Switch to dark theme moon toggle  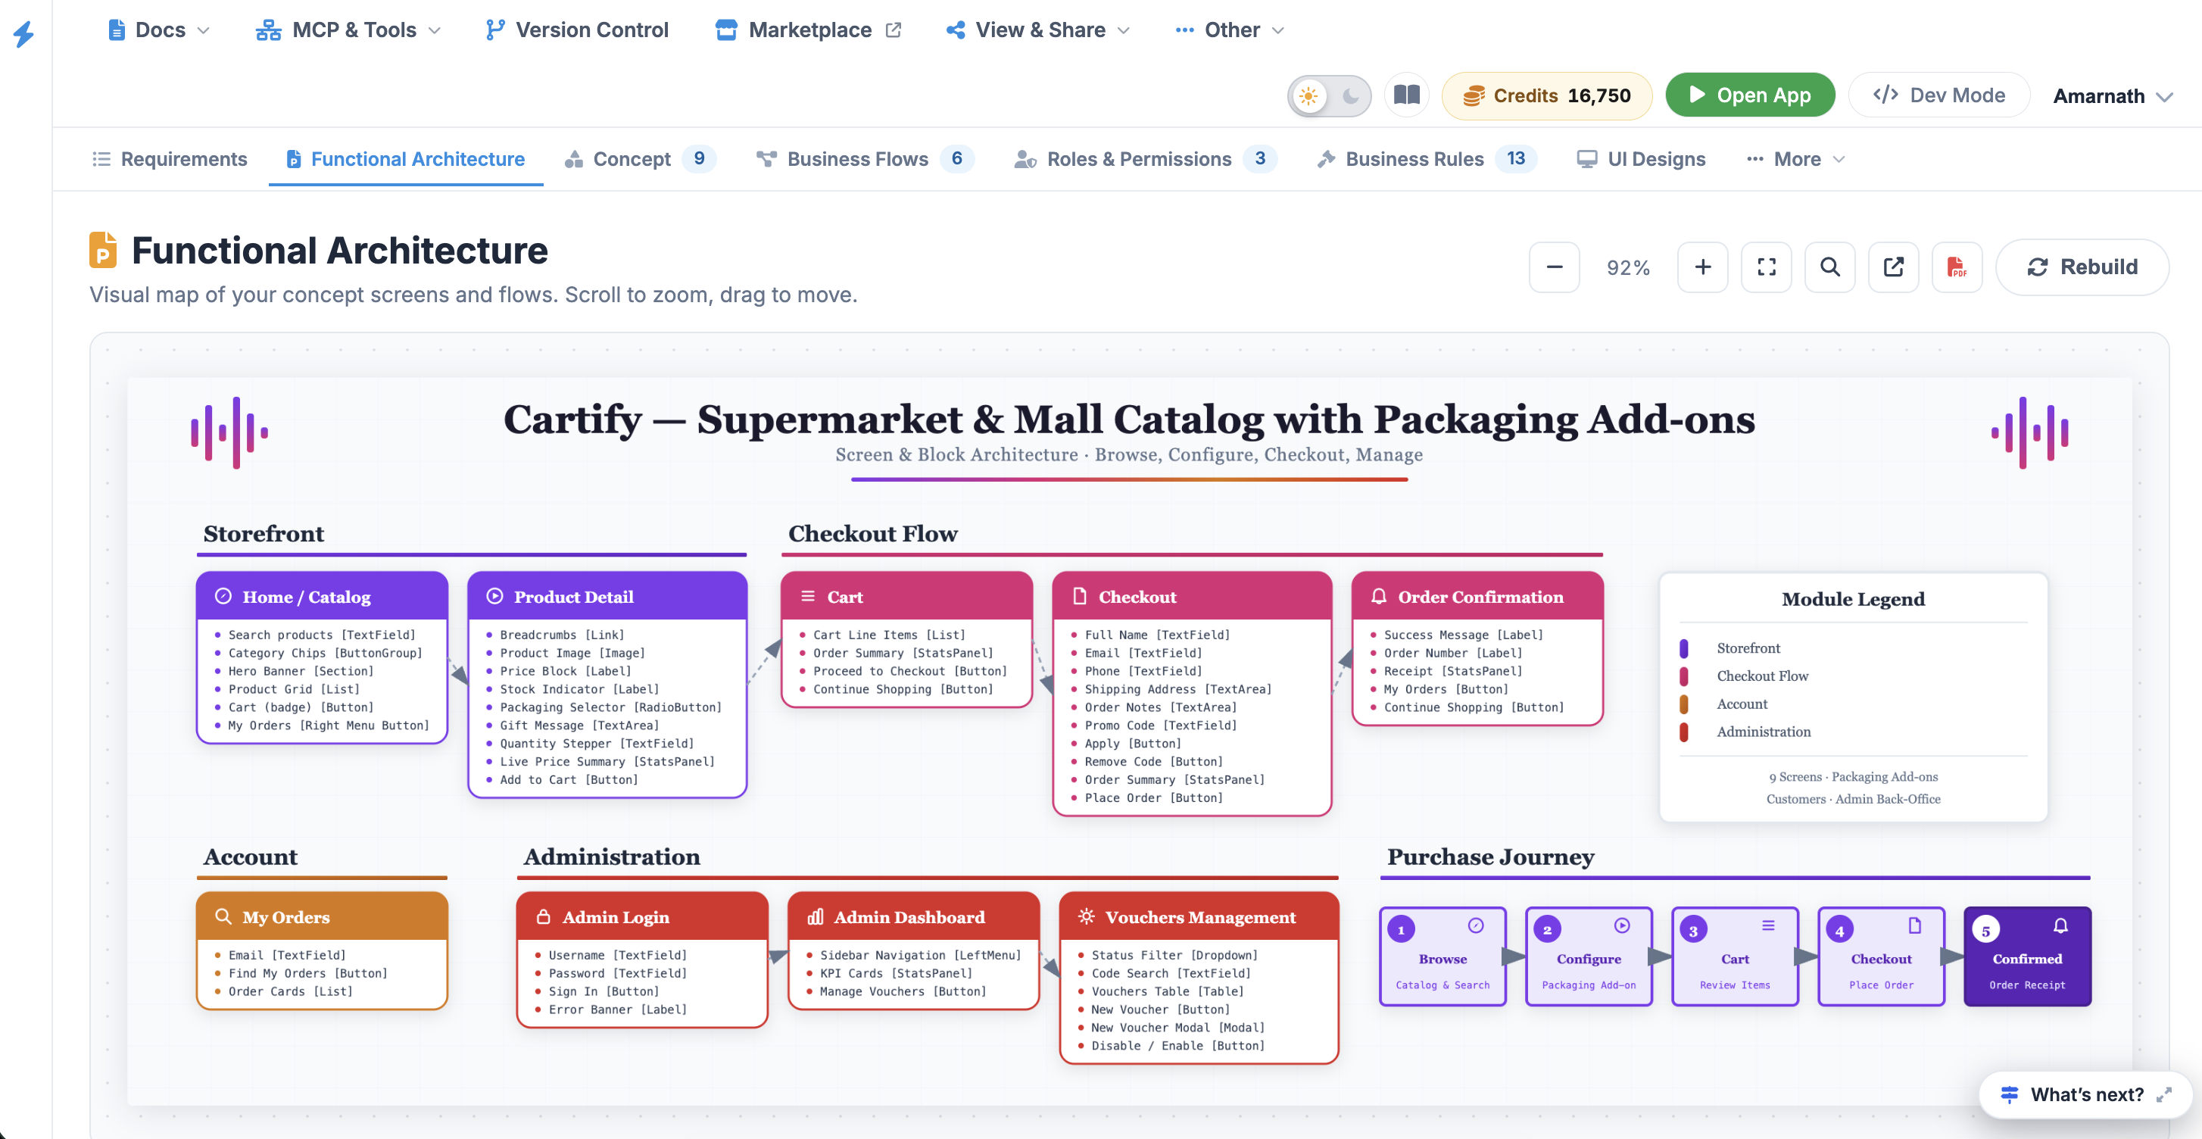[1351, 95]
